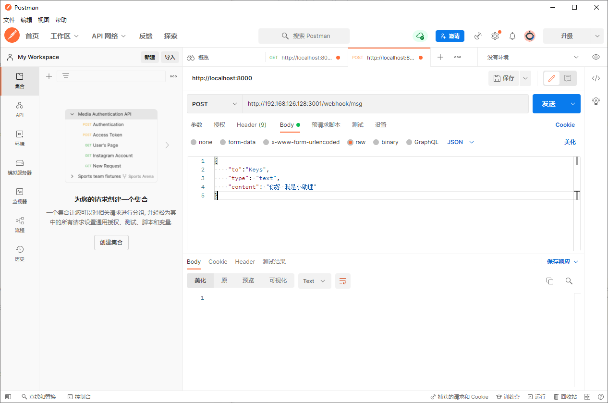Click the copy response icon

550,281
